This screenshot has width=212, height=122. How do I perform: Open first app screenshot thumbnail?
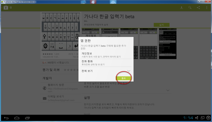point(90,33)
